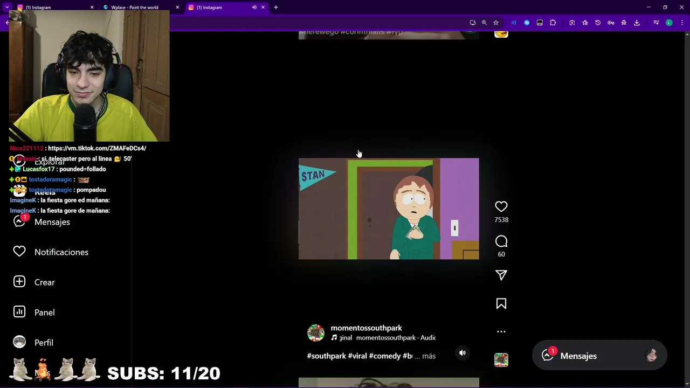Click the Notificaciones heart icon
Screen dimensions: 690x388
19,252
